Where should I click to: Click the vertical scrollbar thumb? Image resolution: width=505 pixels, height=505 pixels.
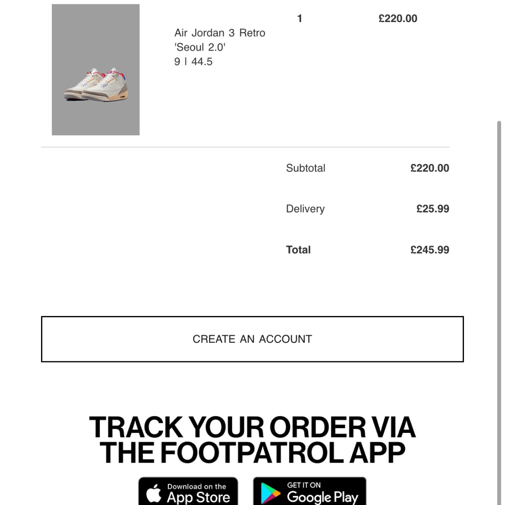(499, 312)
